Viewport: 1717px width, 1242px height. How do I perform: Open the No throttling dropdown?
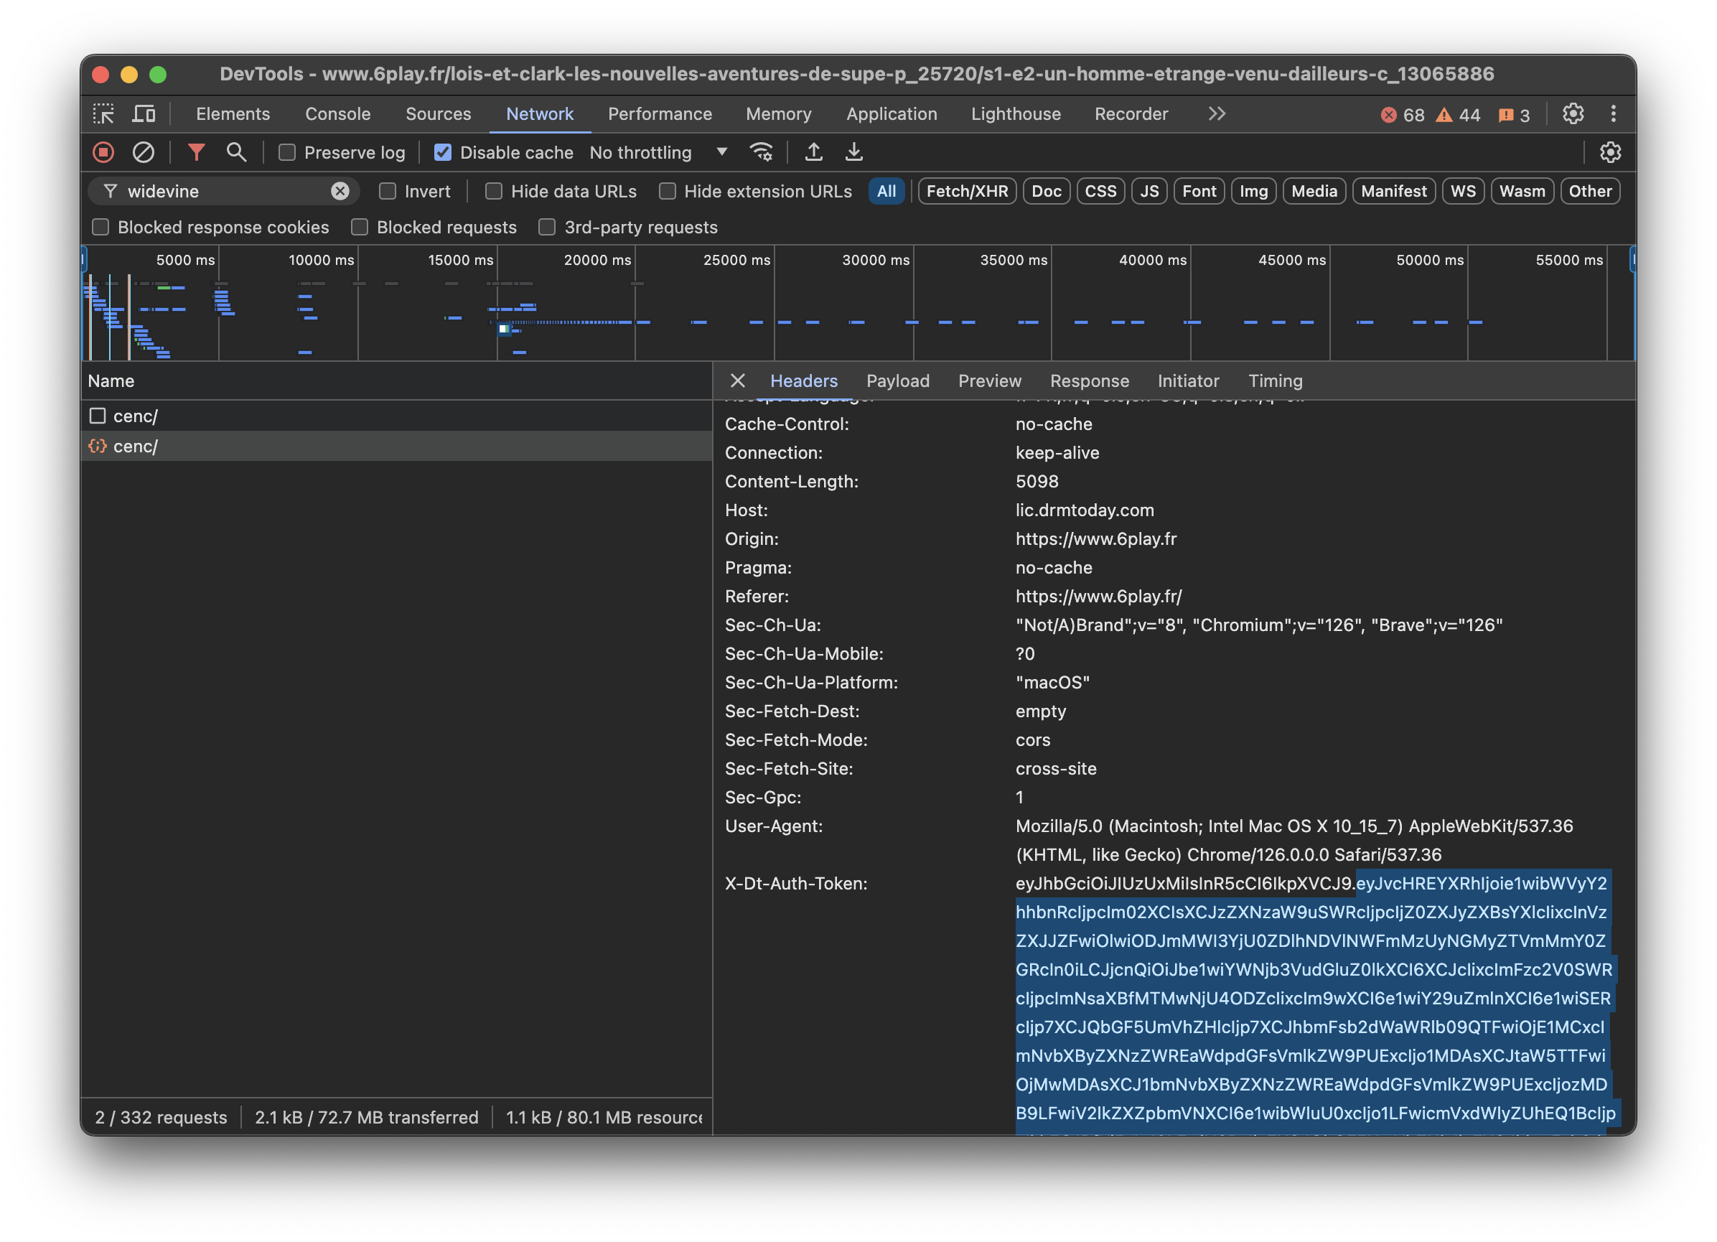point(659,152)
